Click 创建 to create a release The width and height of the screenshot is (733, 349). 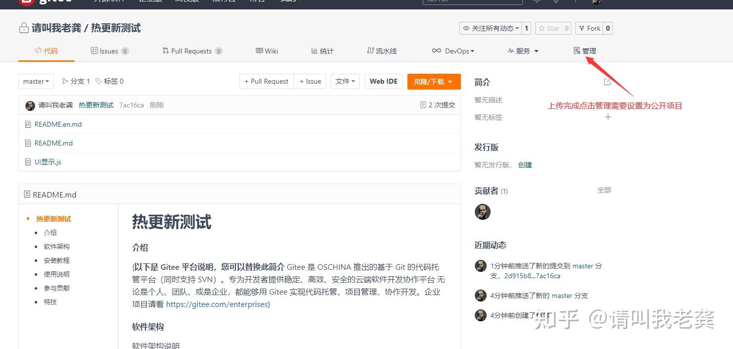pos(525,165)
